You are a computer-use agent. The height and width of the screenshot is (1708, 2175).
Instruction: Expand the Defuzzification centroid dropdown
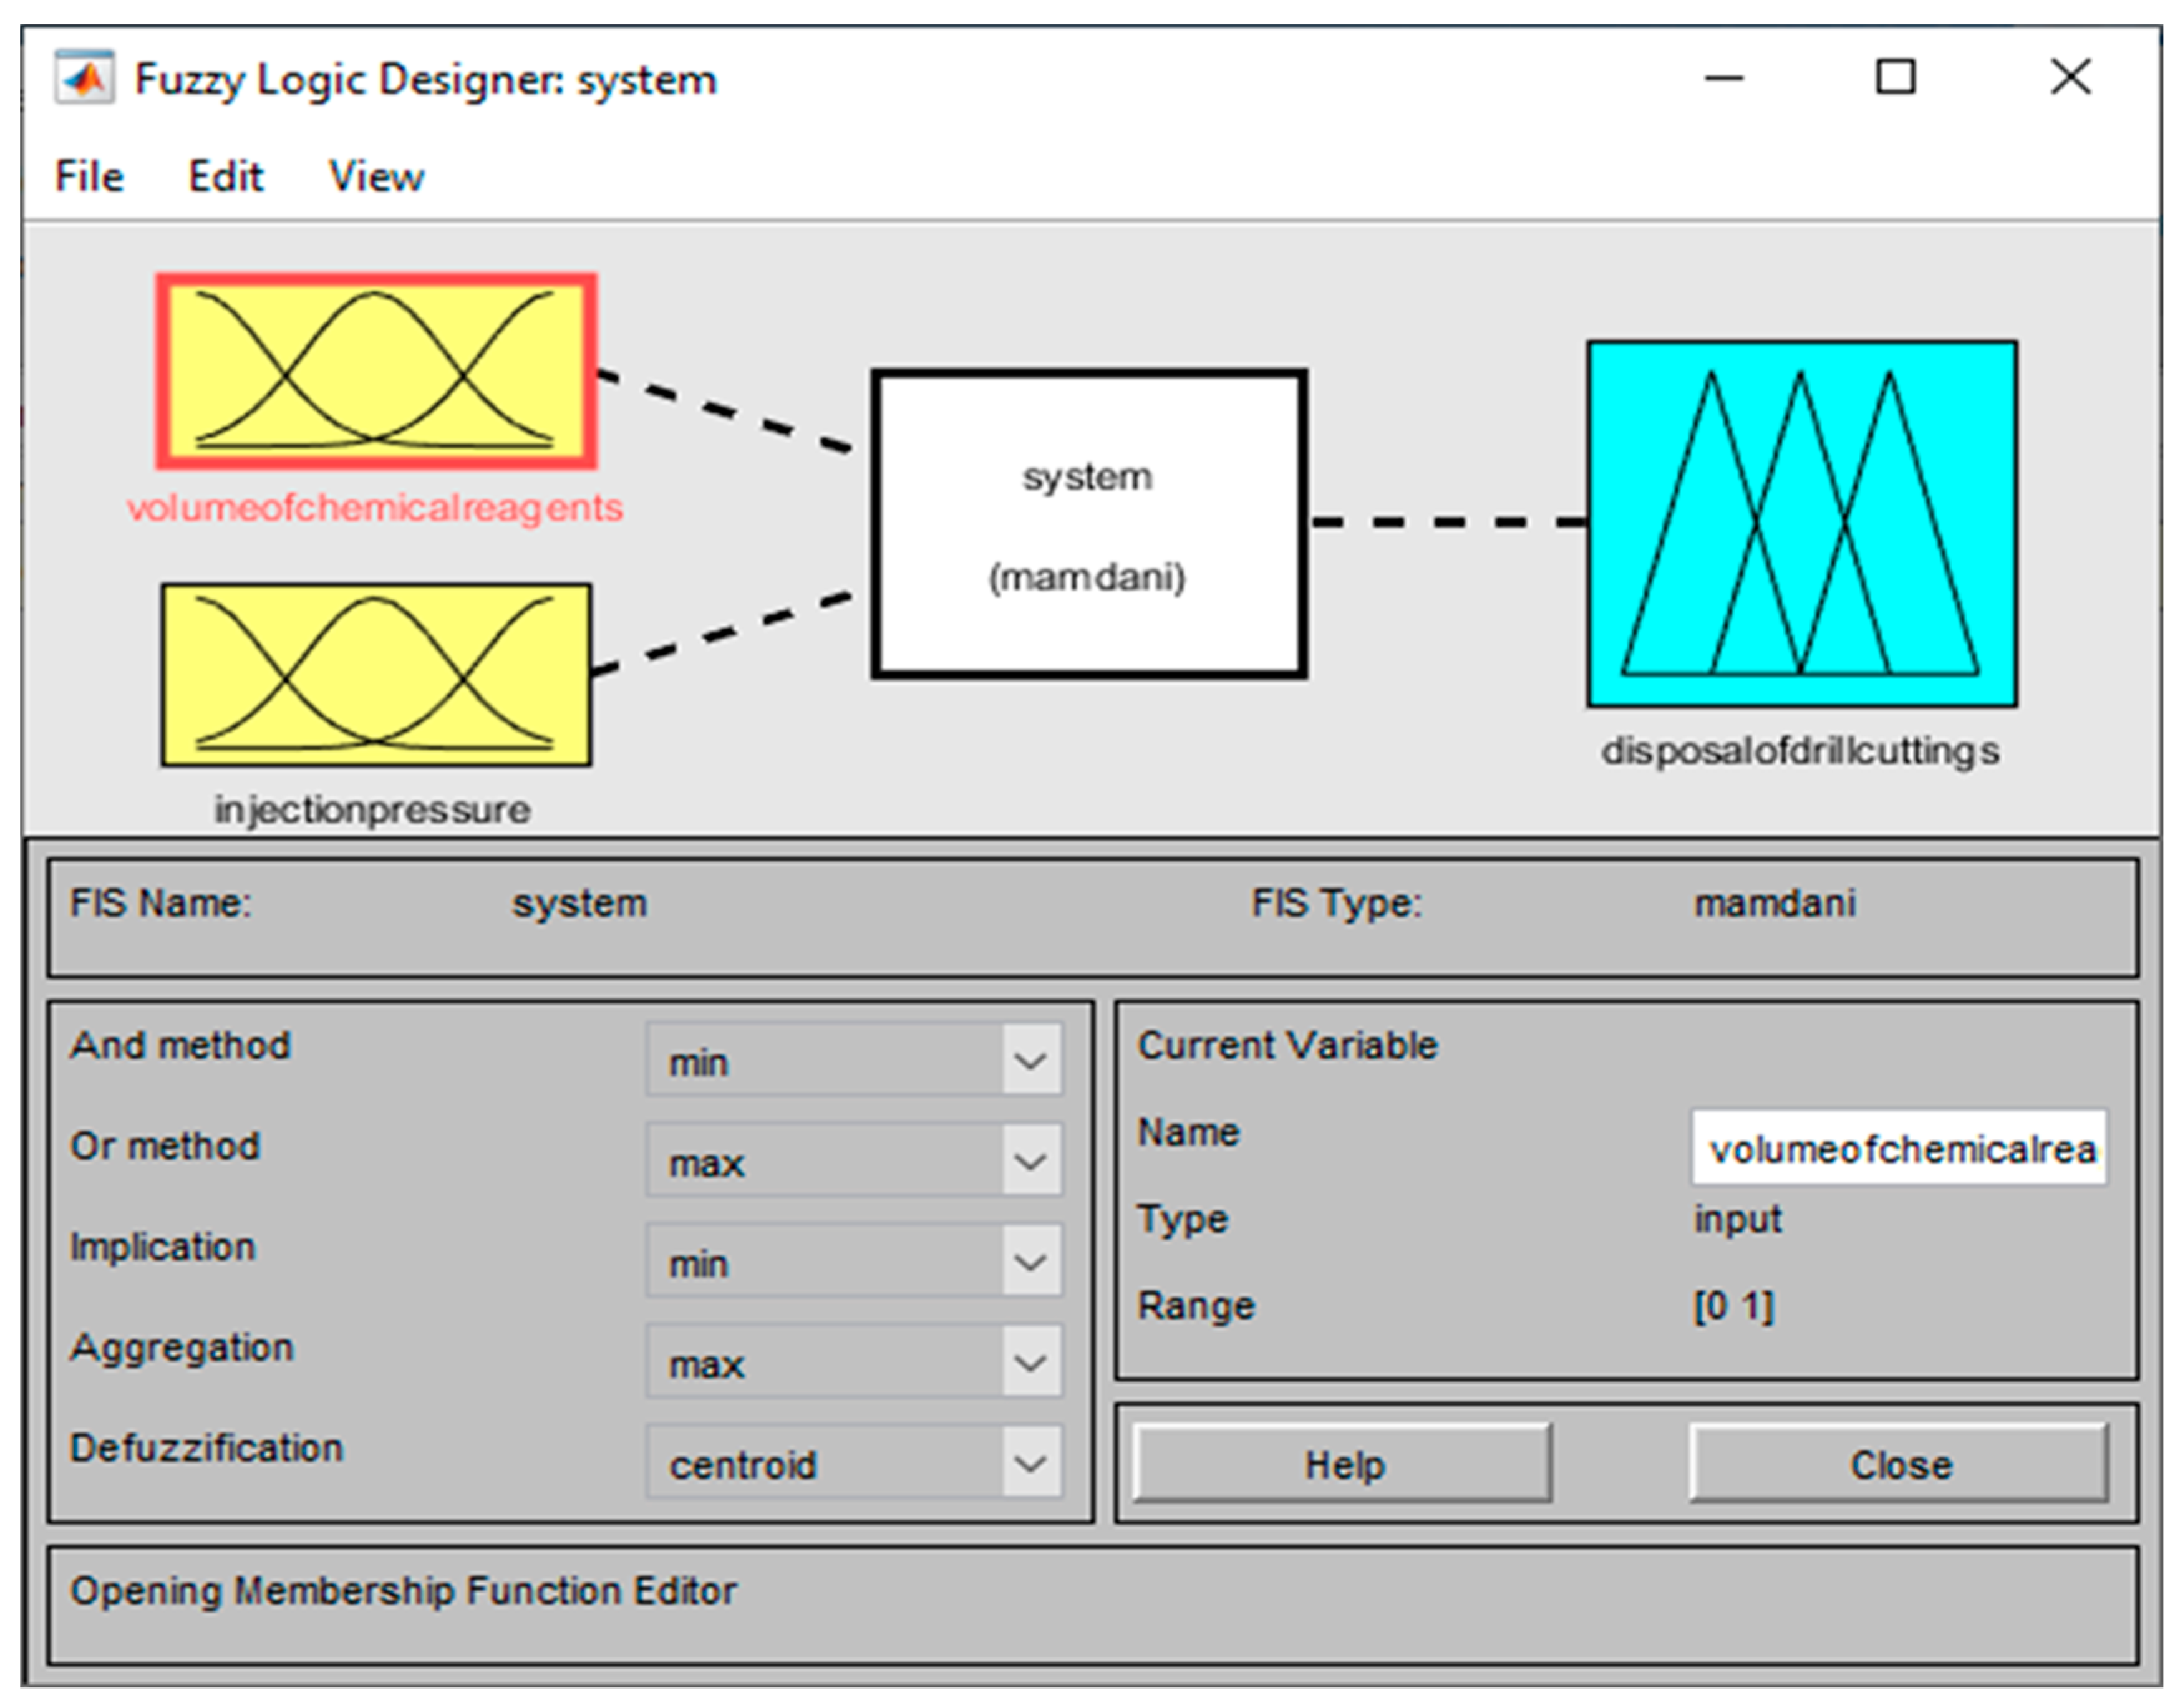click(853, 1463)
